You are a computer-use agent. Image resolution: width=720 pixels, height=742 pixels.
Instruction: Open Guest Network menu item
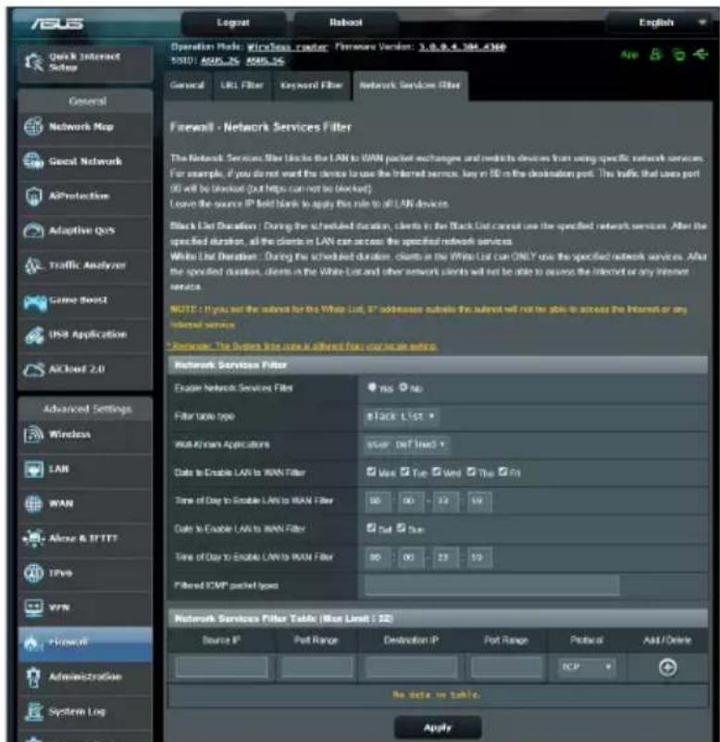85,161
